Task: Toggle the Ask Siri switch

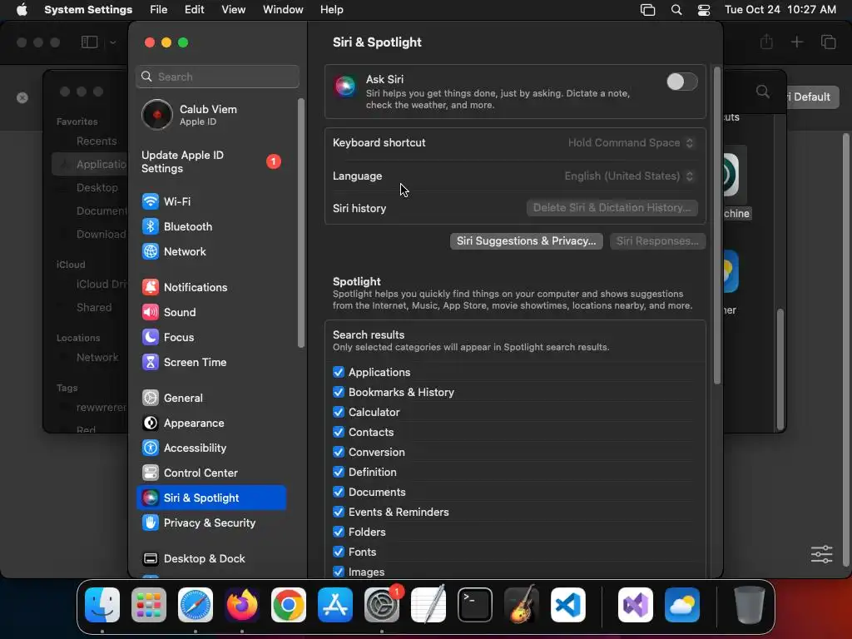Action: [x=682, y=82]
